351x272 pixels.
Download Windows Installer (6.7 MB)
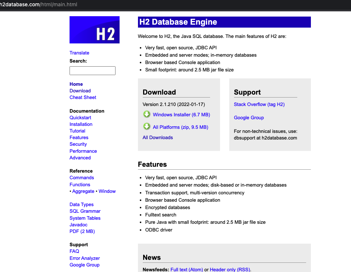click(x=181, y=115)
